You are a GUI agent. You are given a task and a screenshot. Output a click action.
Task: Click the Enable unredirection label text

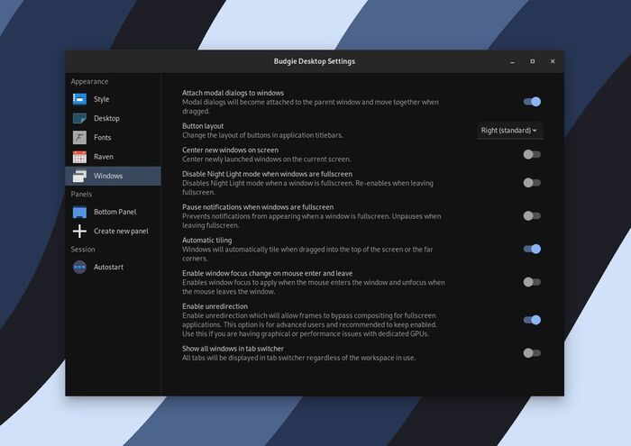click(215, 306)
